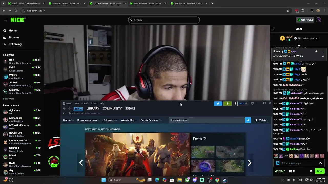Toggle microphone icon in system tray
The image size is (328, 184).
[x=294, y=180]
